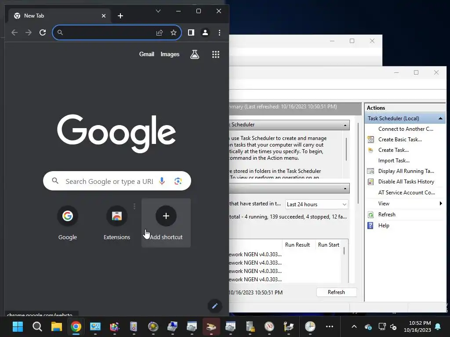
Task: Select last visible NGEN v4.0.303 task row
Action: click(x=255, y=280)
